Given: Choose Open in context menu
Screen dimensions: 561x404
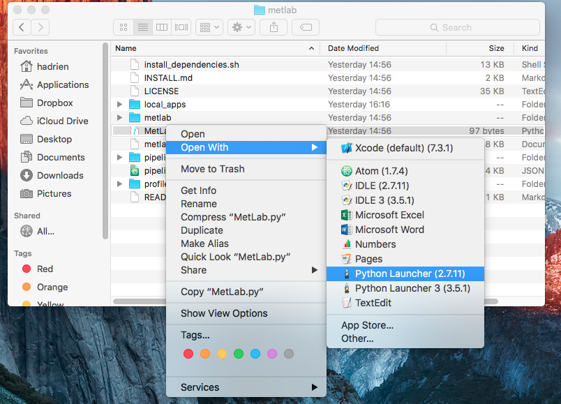Looking at the screenshot, I should [x=246, y=134].
